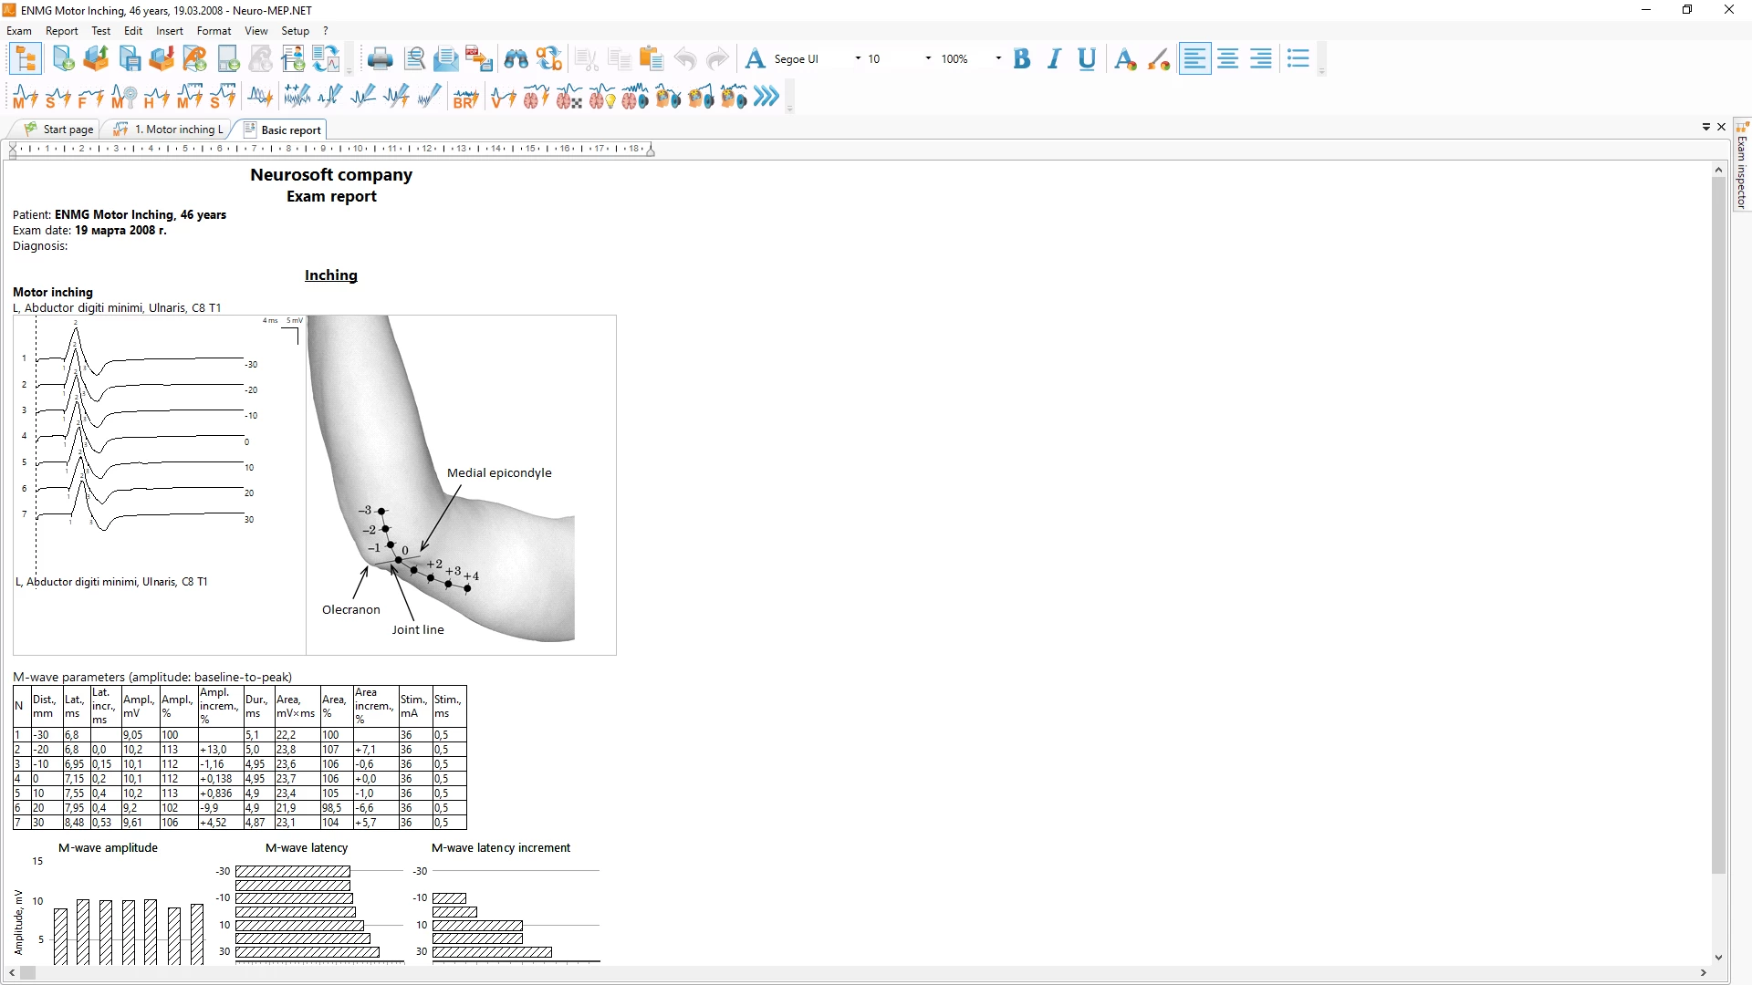Toggle Underline formatting
The height and width of the screenshot is (985, 1752).
coord(1086,59)
